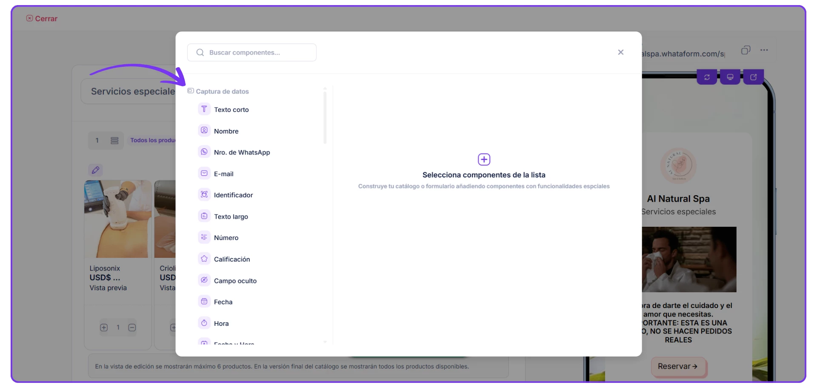Open the Liposonix product thumbnail
Image resolution: width=817 pixels, height=388 pixels.
coord(118,219)
